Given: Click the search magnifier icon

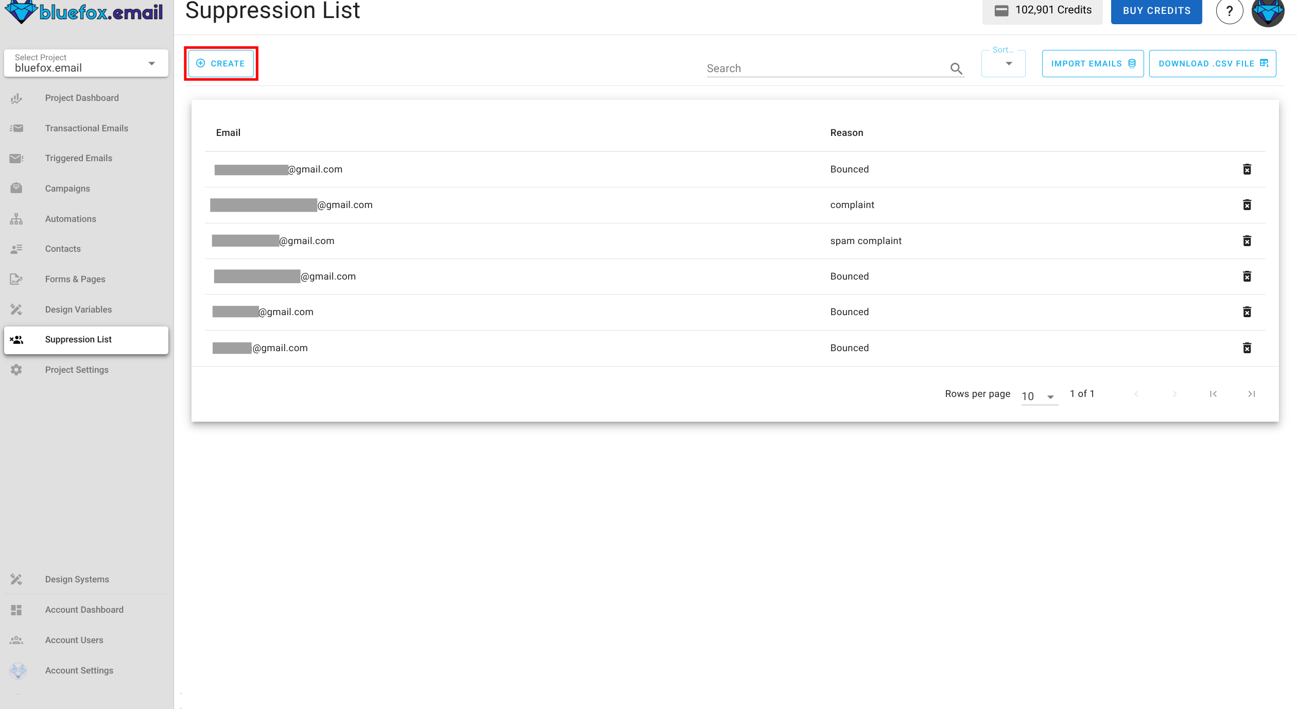Looking at the screenshot, I should 956,68.
